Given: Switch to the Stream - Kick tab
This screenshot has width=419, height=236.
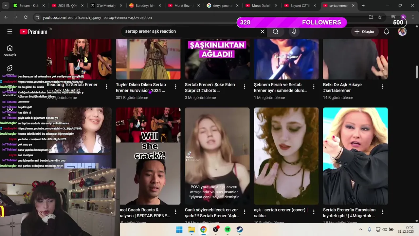Looking at the screenshot, I should tap(29, 6).
